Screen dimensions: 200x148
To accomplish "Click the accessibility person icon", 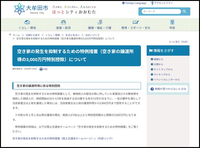I will pyautogui.click(x=152, y=3).
